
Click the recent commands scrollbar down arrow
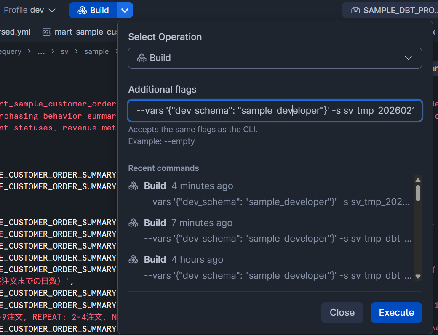pos(418,277)
